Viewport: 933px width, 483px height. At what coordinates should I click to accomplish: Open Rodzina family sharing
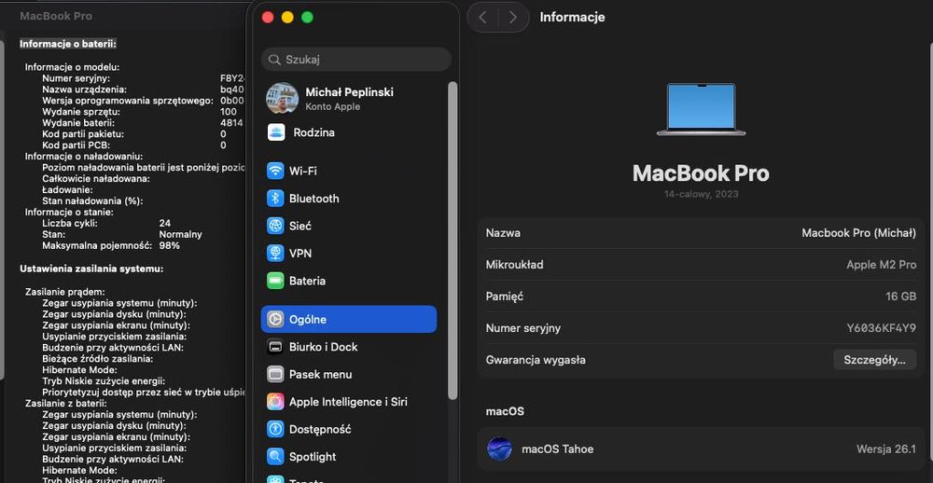click(349, 132)
